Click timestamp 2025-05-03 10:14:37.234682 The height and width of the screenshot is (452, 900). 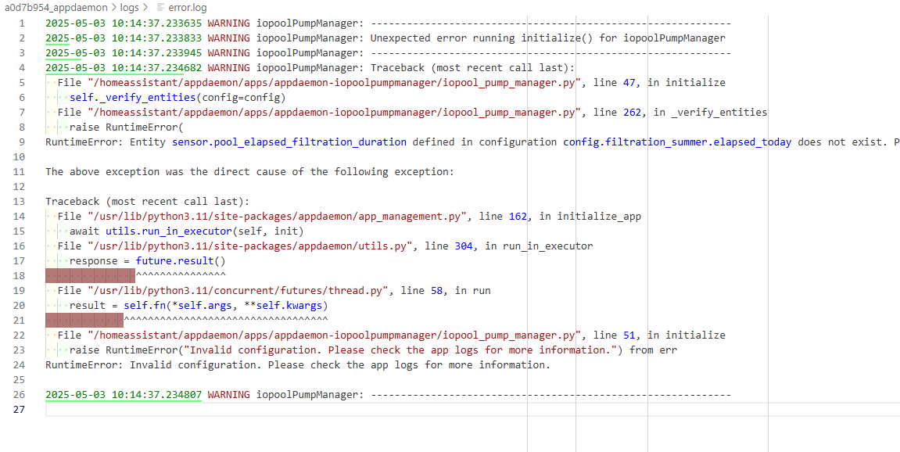[x=124, y=68]
